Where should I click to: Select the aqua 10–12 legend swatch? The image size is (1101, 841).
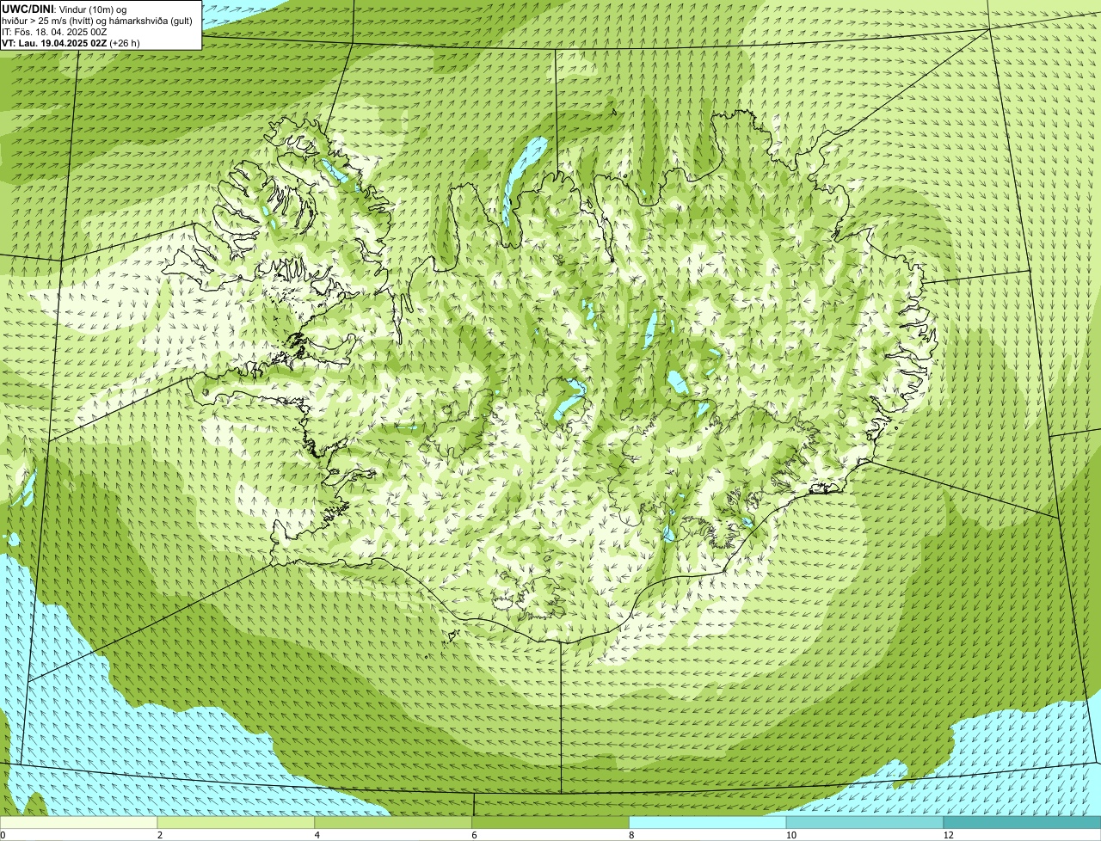[864, 822]
